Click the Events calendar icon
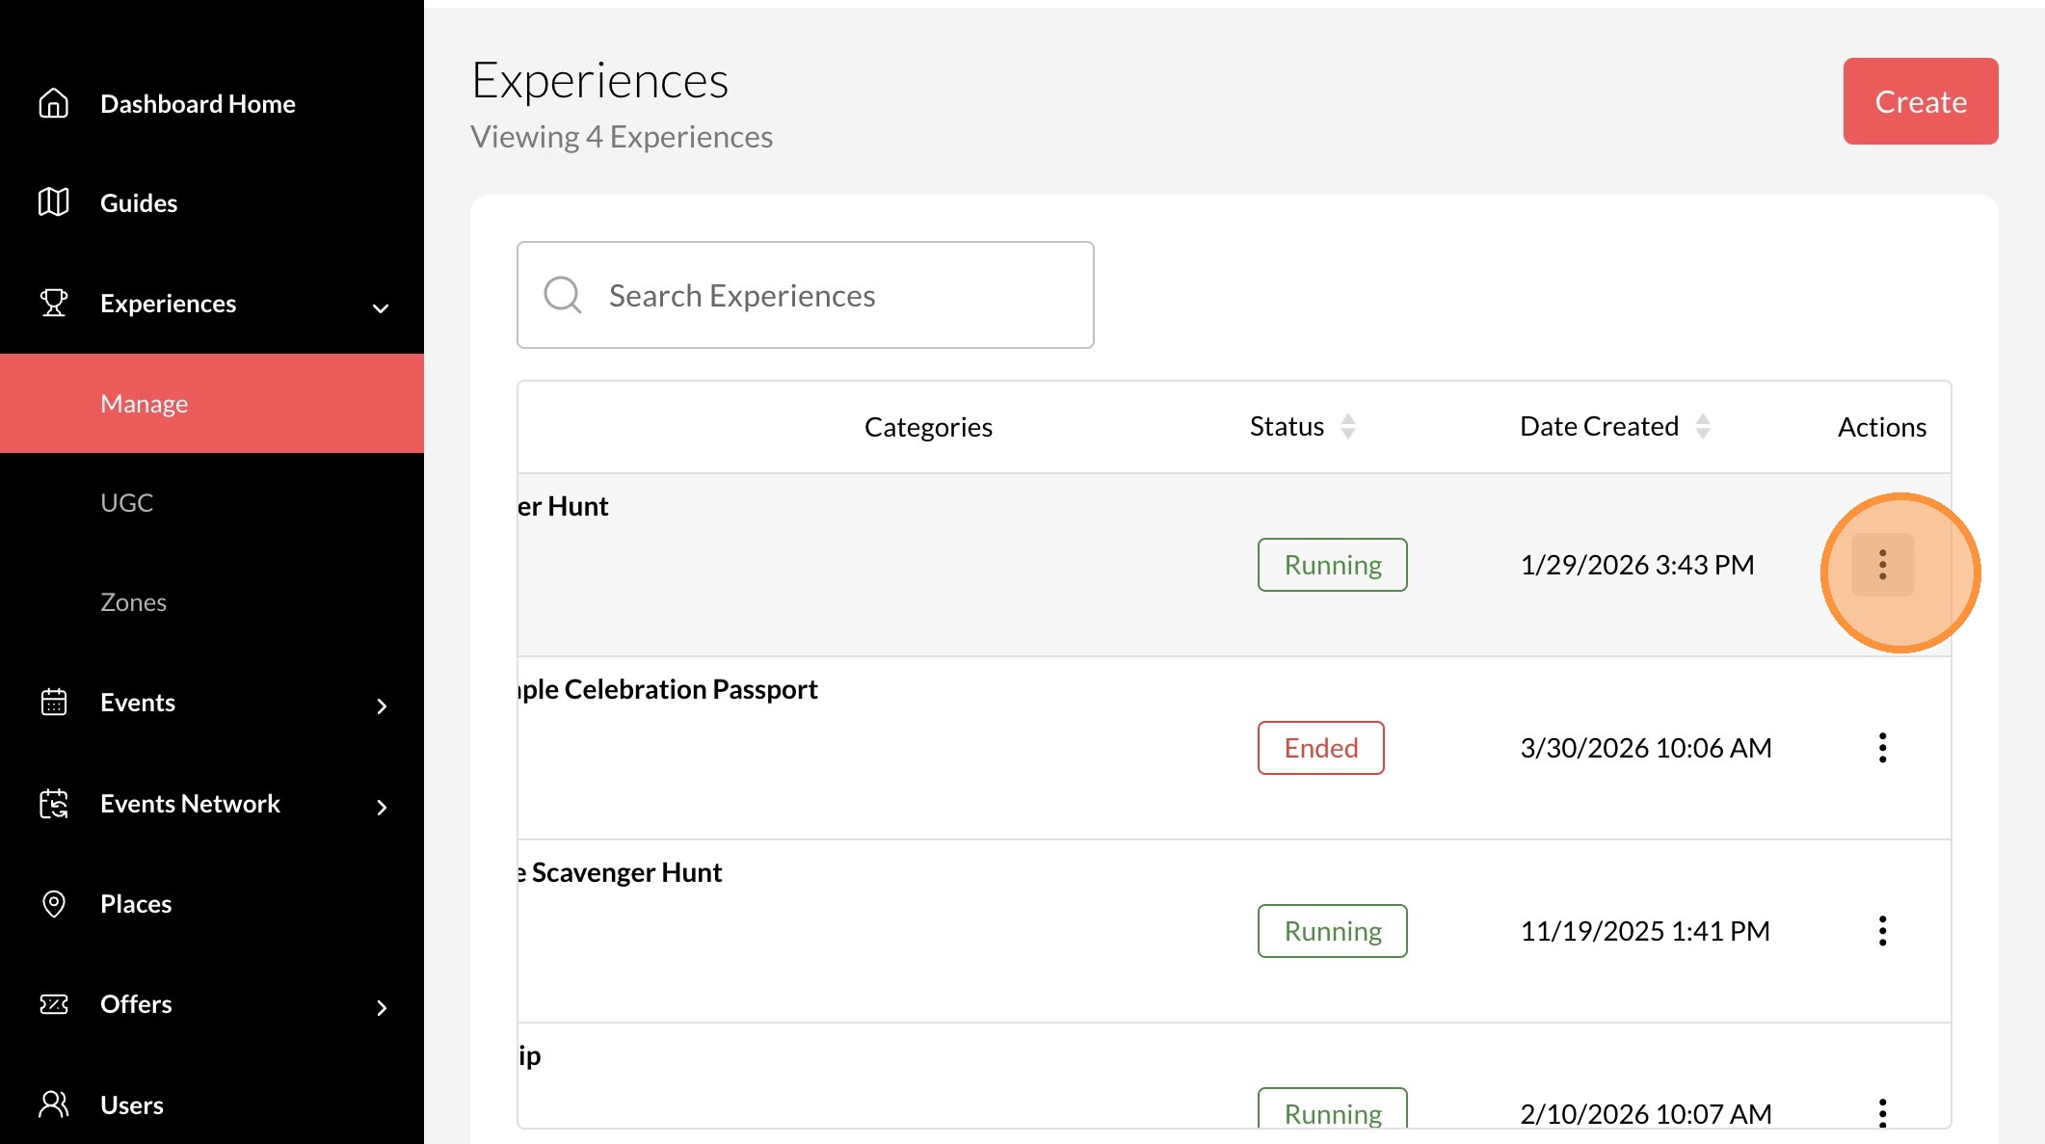 pyautogui.click(x=54, y=703)
